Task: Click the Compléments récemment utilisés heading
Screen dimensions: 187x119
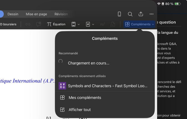Action: click(x=82, y=76)
